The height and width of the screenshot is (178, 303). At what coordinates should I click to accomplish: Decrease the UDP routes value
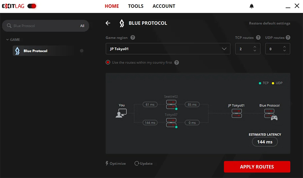(x=284, y=50)
